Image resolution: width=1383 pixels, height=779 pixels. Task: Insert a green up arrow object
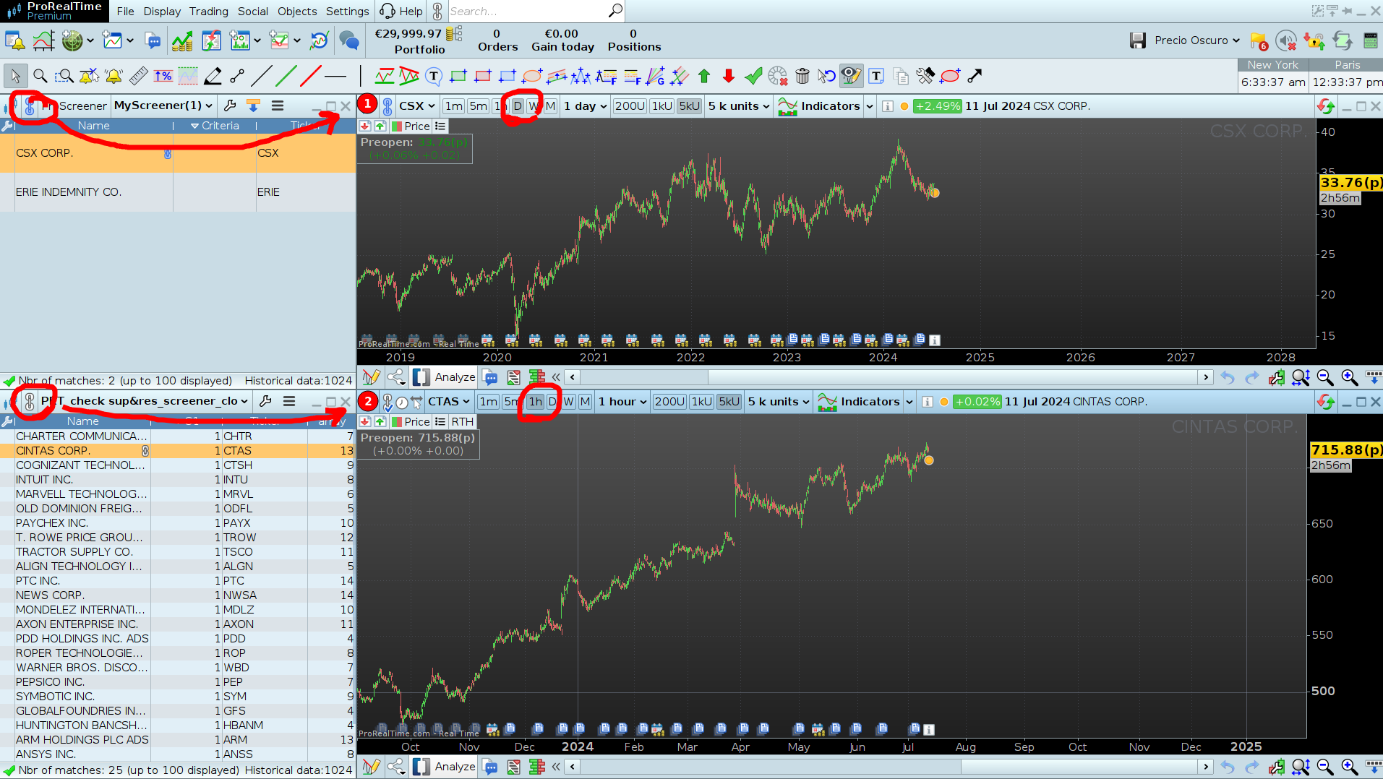[x=704, y=76]
